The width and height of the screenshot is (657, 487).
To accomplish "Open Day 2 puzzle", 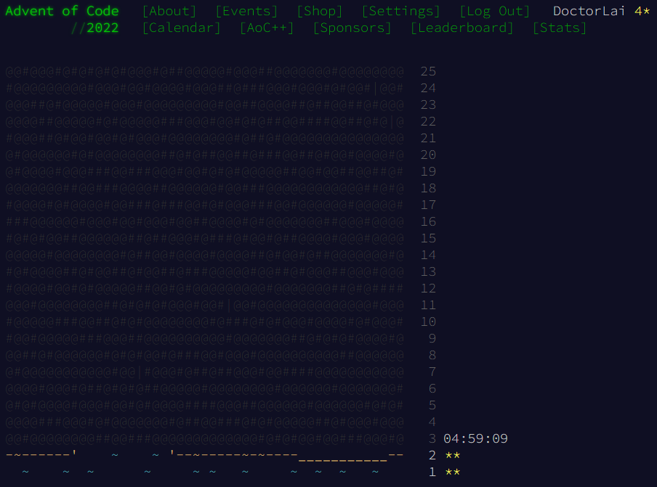I will coord(233,455).
